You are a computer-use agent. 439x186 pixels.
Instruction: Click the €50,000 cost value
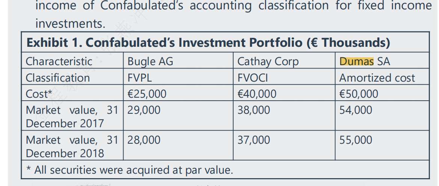(x=359, y=94)
